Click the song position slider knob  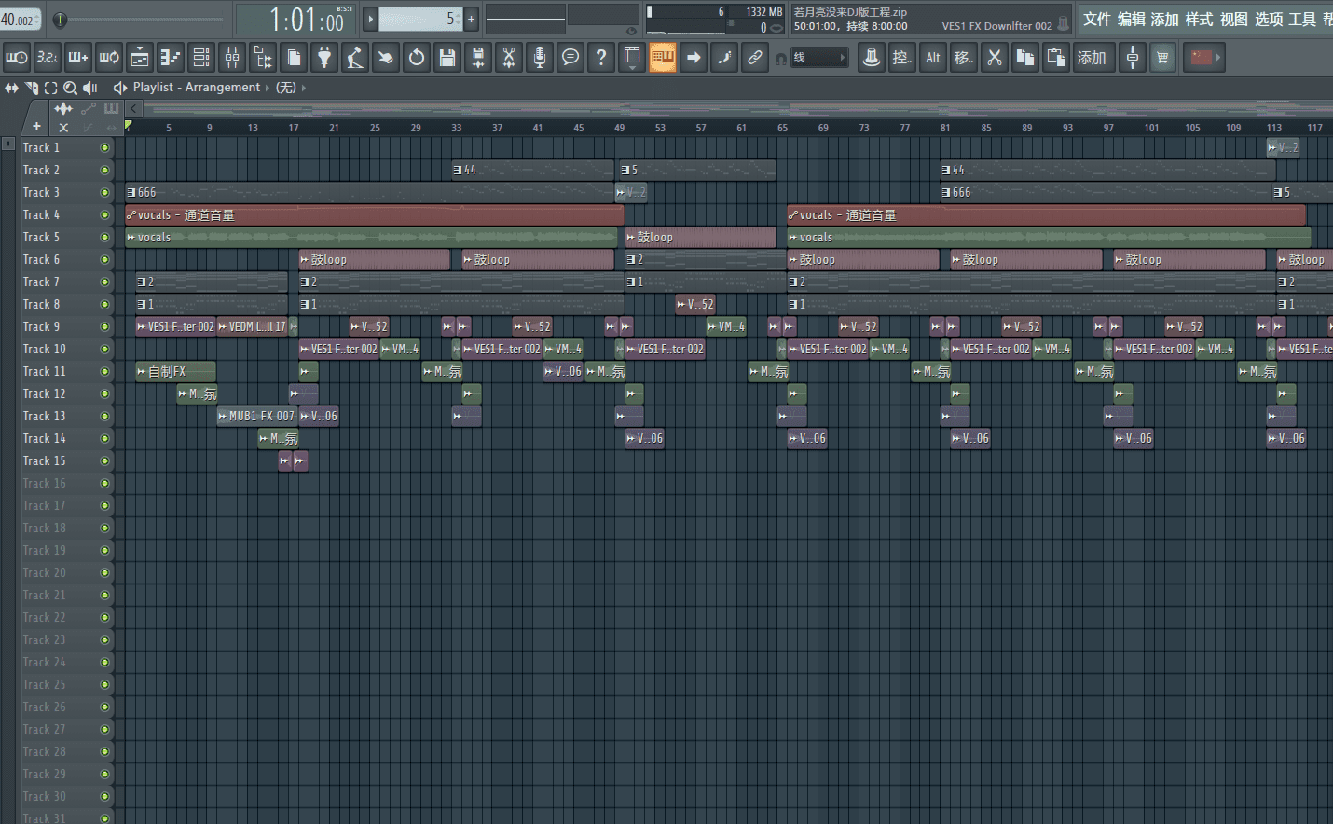(x=60, y=20)
